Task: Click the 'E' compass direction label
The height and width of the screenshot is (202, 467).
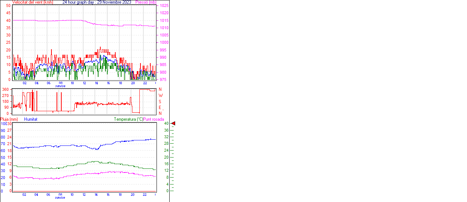Action: pos(160,108)
